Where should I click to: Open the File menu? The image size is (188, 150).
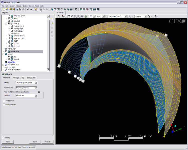[3, 6]
